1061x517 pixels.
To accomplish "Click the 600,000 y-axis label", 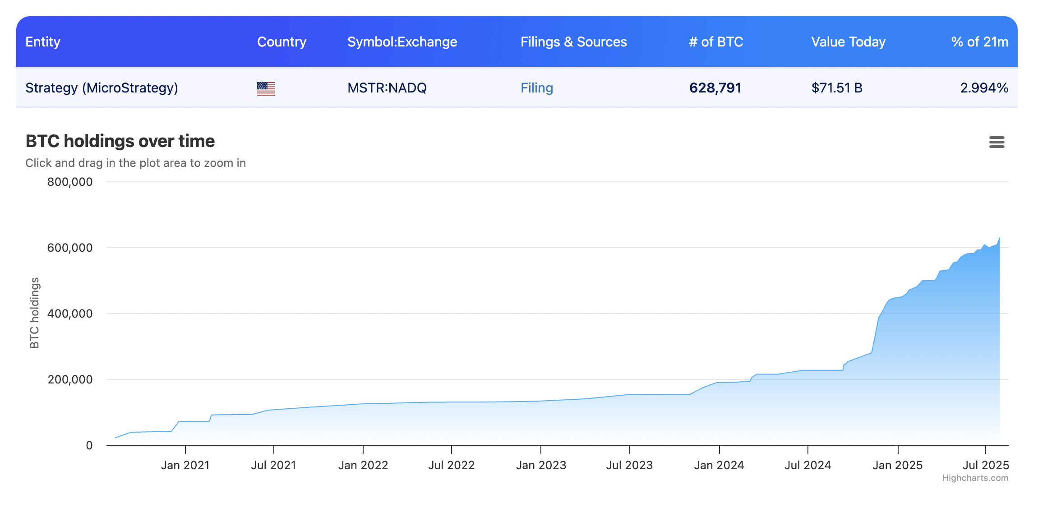I will click(70, 248).
